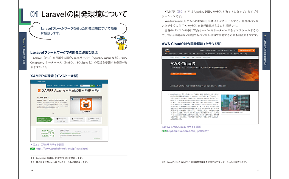
Task: Click the heading Laravelフレームワークでの開発に必要な環境
Action: click(64, 53)
